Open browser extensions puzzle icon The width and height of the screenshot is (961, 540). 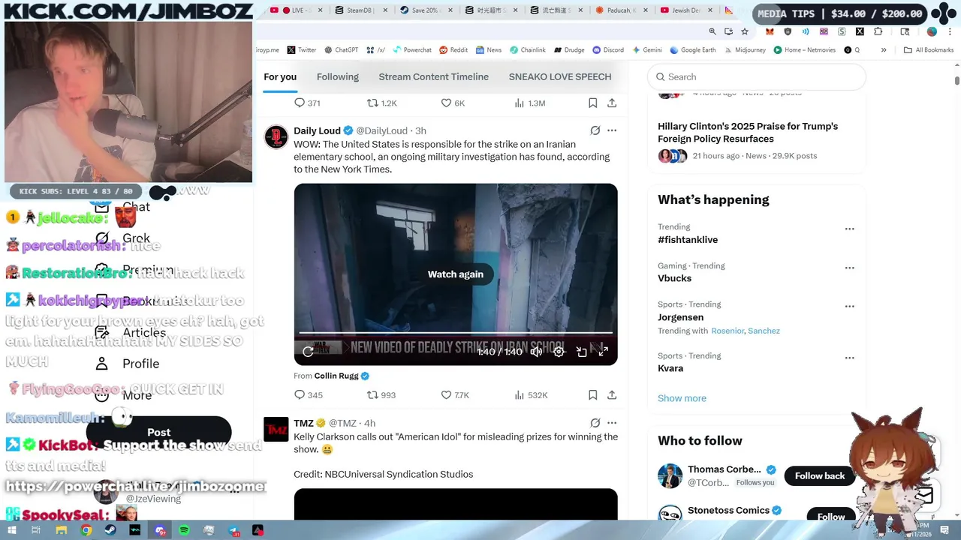tap(878, 31)
